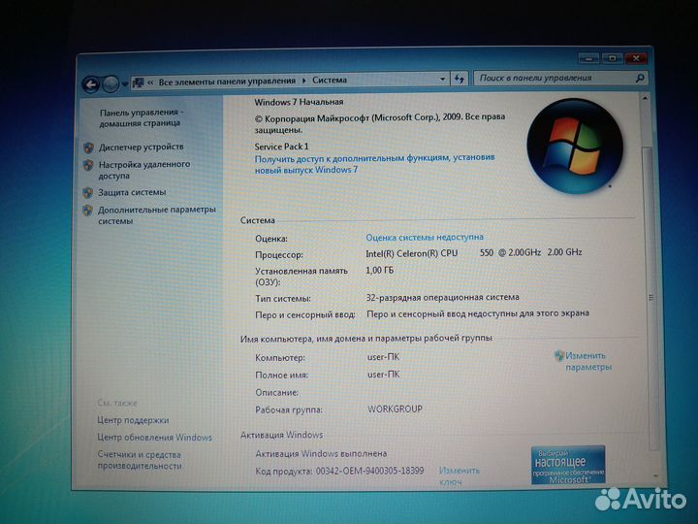The height and width of the screenshot is (524, 698).
Task: Open "Панель управления - домашняя страница"
Action: pos(142,117)
